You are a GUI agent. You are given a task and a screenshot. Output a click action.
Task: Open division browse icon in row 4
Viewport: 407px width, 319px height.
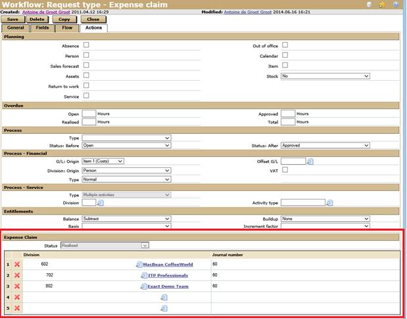click(164, 297)
